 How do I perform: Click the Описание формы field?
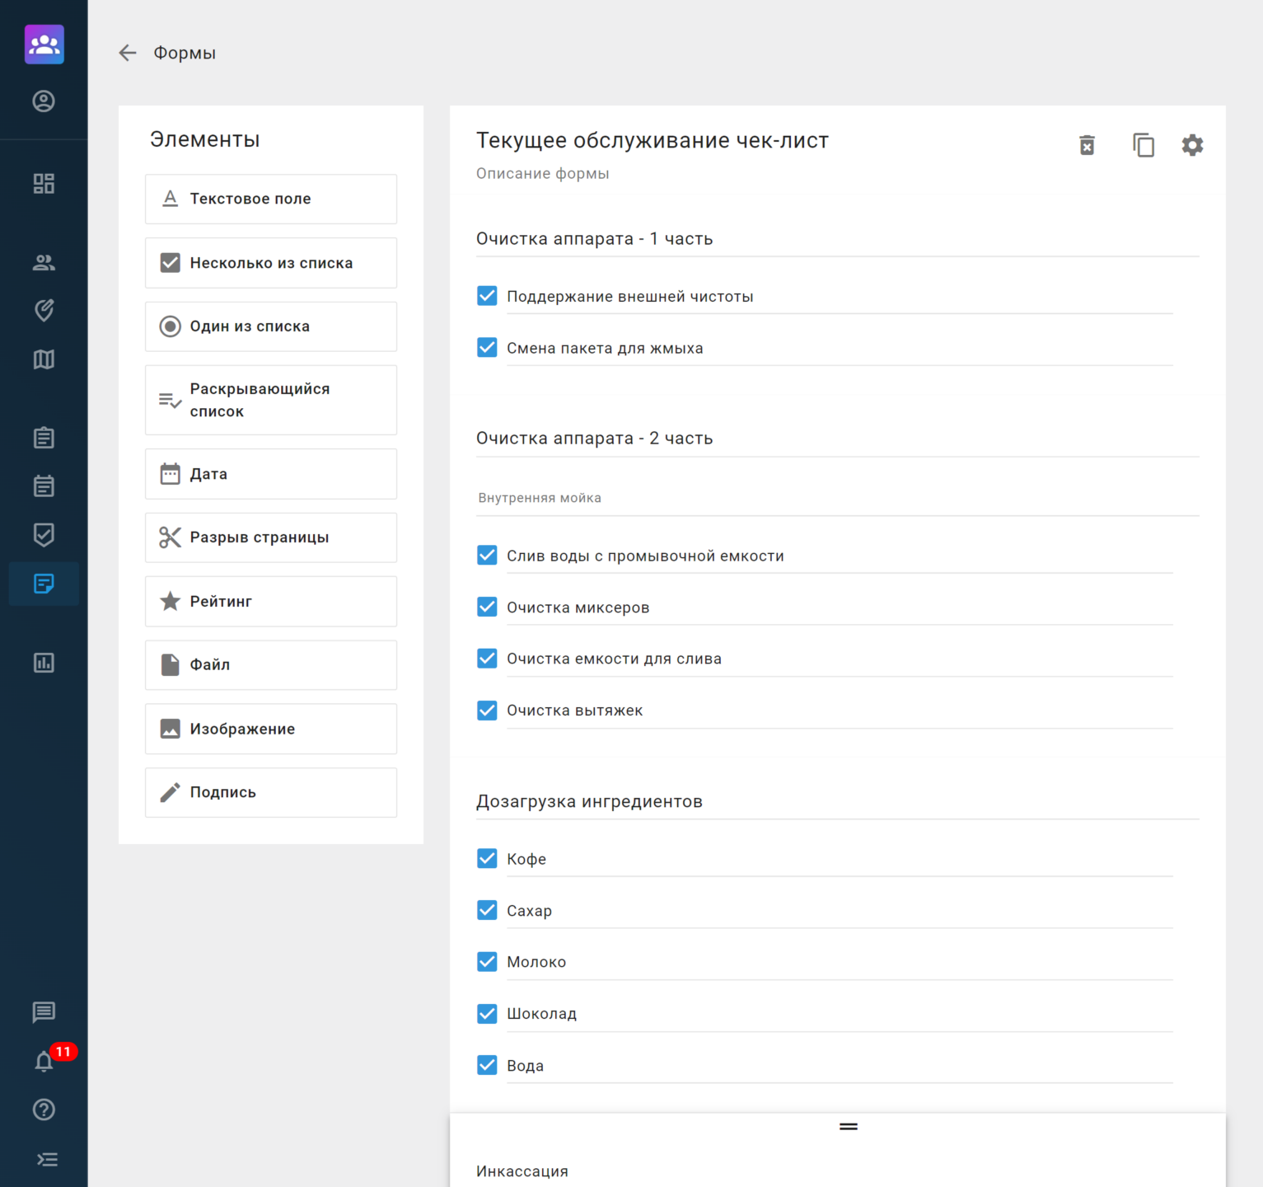point(543,173)
